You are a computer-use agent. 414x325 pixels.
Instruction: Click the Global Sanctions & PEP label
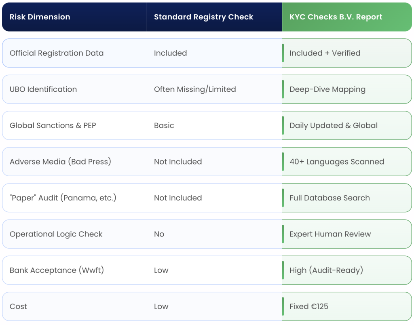(x=53, y=125)
